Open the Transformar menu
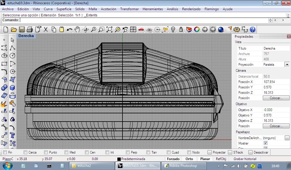The image size is (291, 170). 129,9
